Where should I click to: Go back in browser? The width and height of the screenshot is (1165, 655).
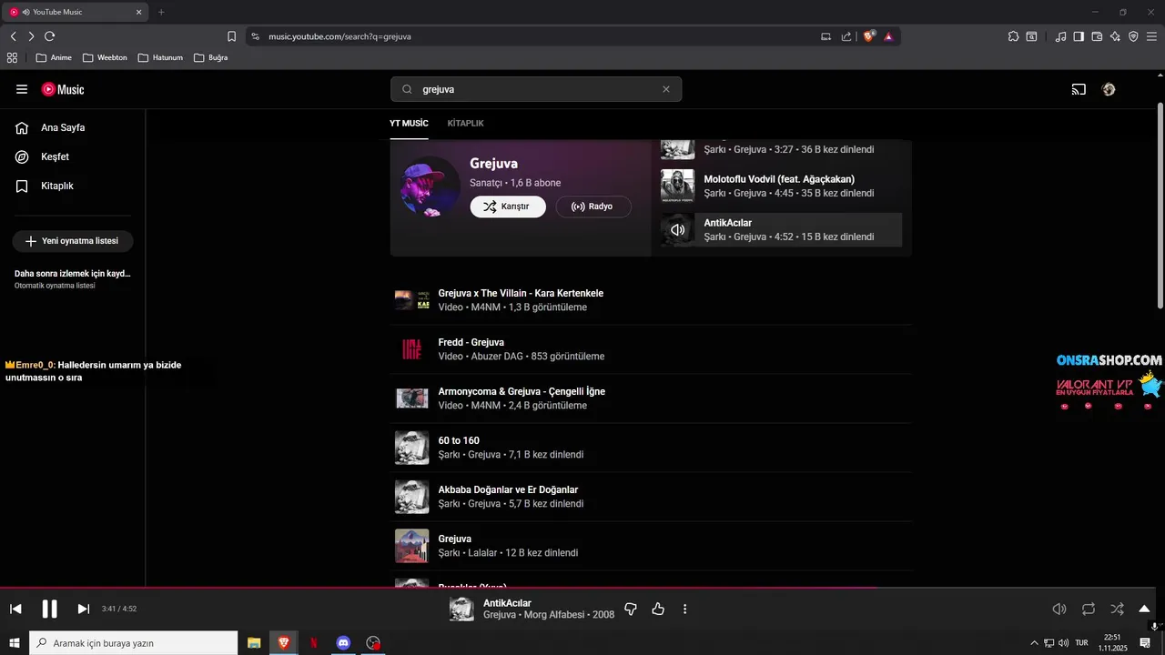(14, 36)
